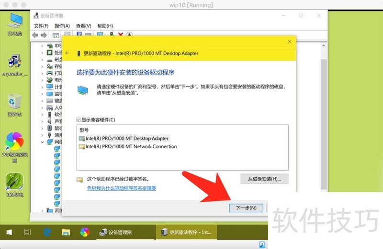Screen dimensions: 383x249
Task: Open the 文件(F) menu
Action: pyautogui.click(x=41, y=26)
